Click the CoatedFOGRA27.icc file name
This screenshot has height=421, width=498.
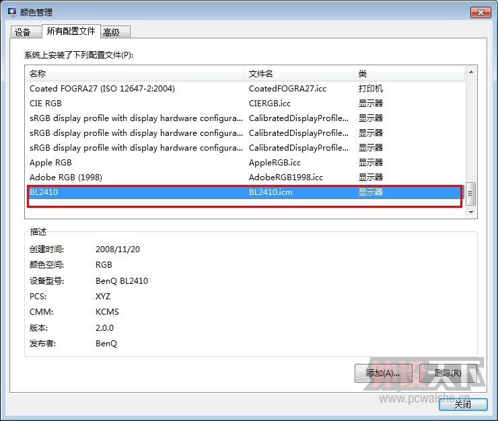[x=287, y=89]
